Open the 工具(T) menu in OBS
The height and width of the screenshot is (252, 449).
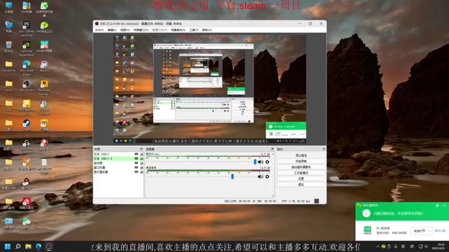(194, 30)
